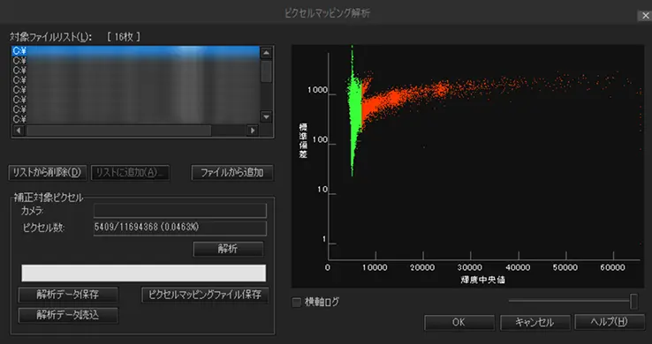
Task: Click the 解析 button
Action: click(x=228, y=249)
